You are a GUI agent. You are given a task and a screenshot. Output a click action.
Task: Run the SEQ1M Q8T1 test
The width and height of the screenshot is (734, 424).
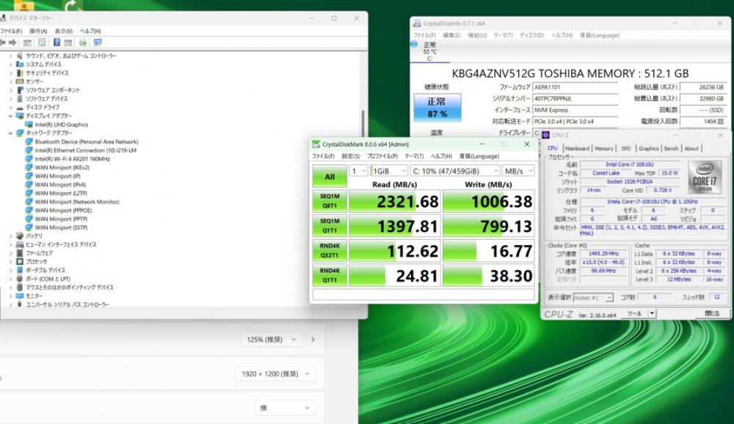pos(330,201)
